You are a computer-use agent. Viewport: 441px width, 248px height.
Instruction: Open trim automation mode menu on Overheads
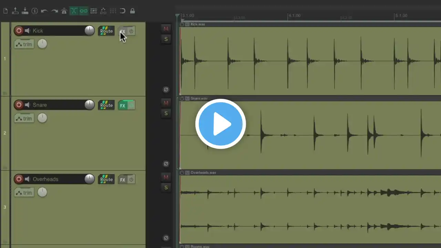(x=24, y=193)
